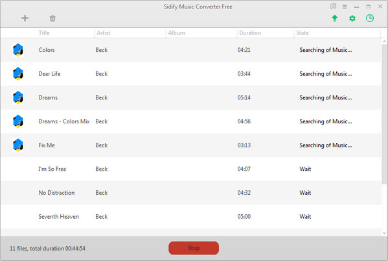The height and width of the screenshot is (261, 388).
Task: Stop the conversion with the red Stop button
Action: coord(194,248)
